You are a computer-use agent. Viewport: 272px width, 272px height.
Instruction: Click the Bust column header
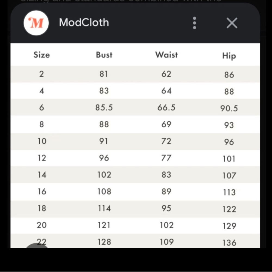(x=104, y=55)
